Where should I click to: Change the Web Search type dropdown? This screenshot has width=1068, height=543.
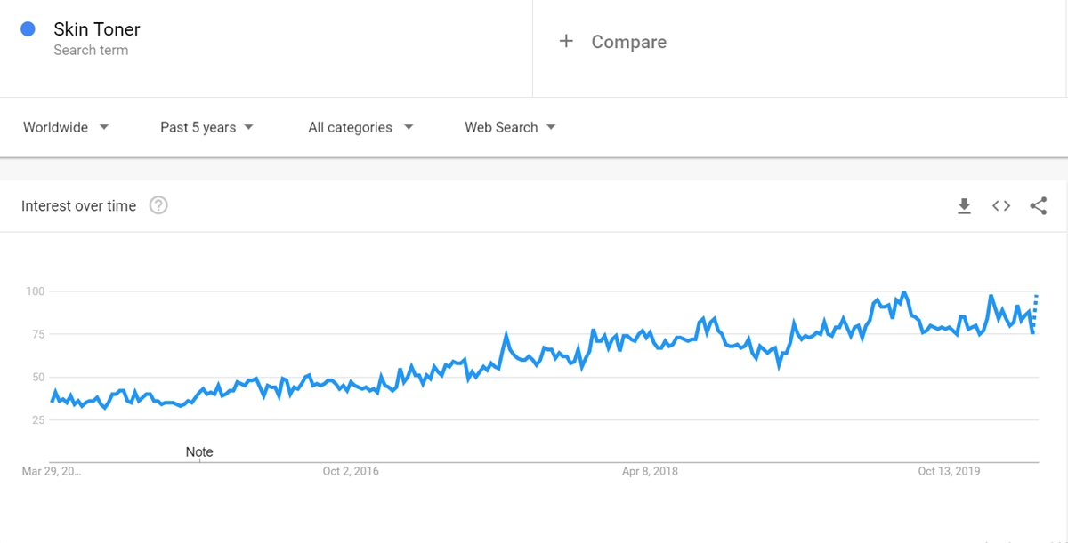click(510, 127)
